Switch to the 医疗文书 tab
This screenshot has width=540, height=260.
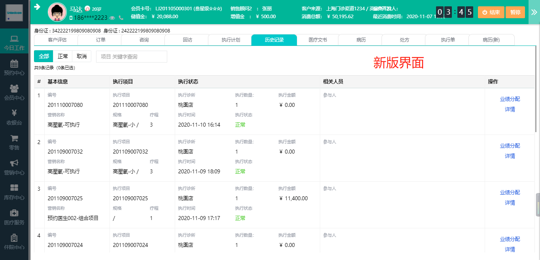pyautogui.click(x=318, y=40)
